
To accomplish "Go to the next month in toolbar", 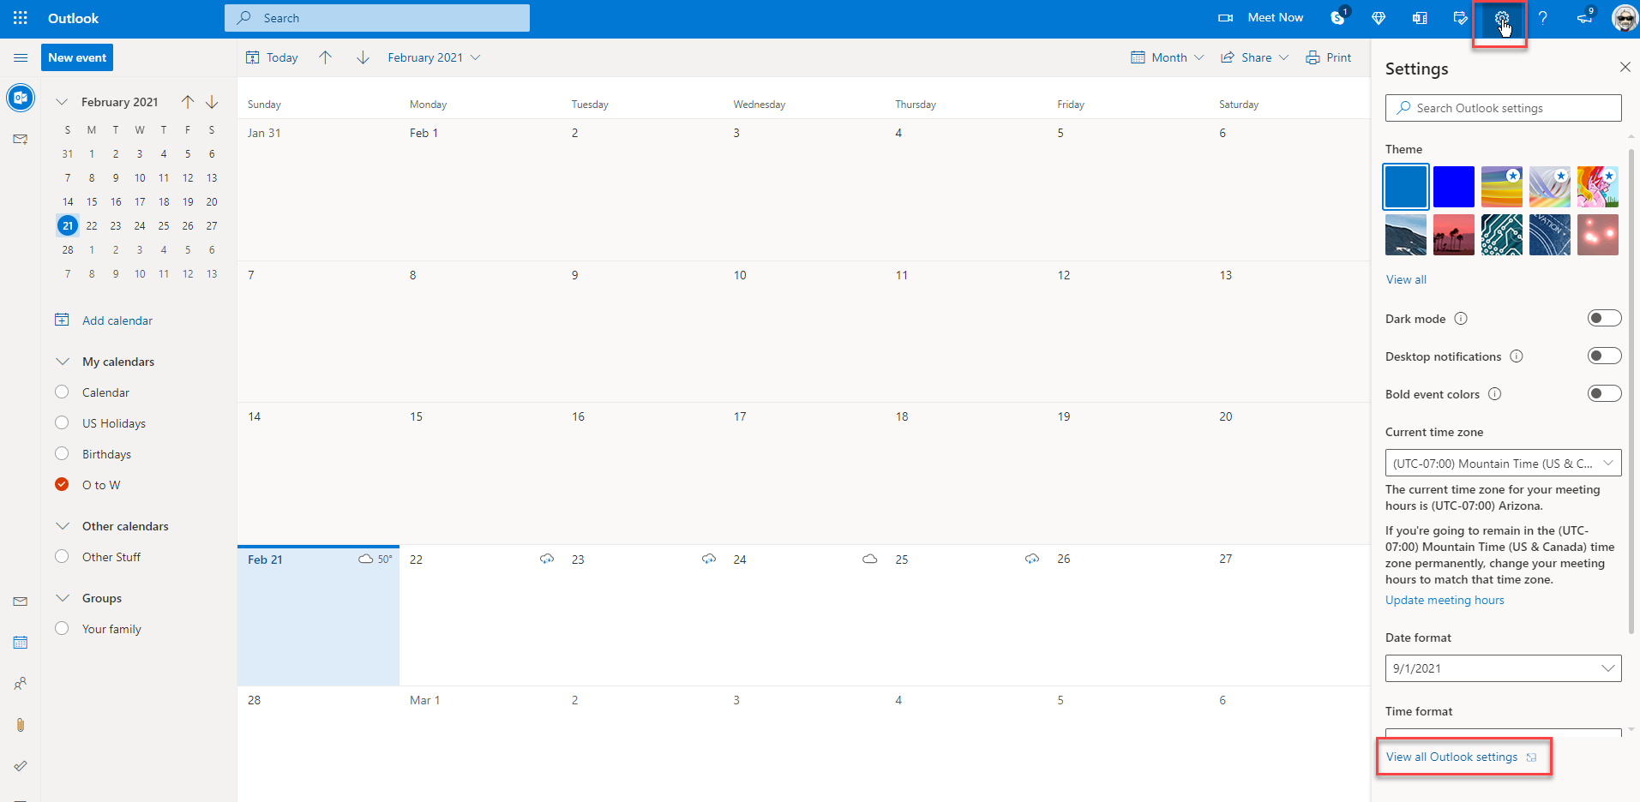I will (363, 57).
